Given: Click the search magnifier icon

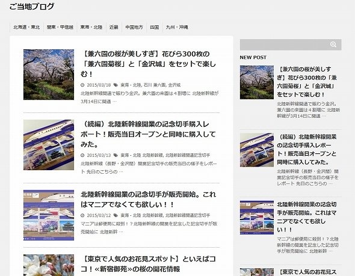Looking at the screenshot, I should (333, 44).
